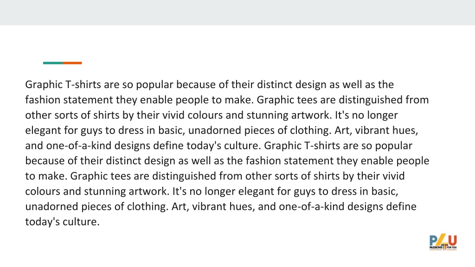Click the line starting "and one-of-a-kind designs"
The height and width of the screenshot is (267, 475).
coord(219,146)
